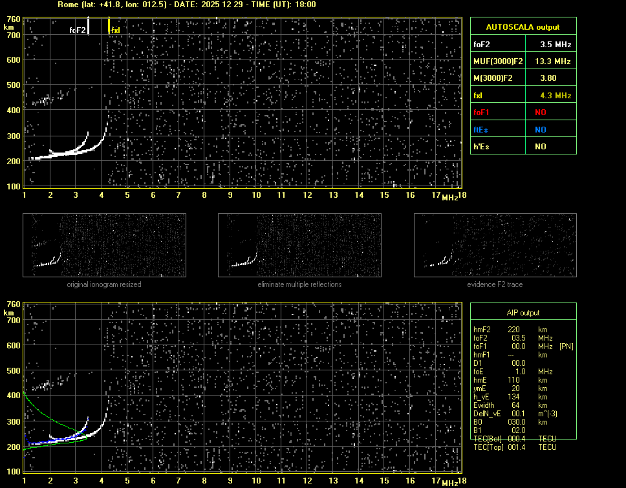Select the M(3000)F2 value 3.80
626x488 pixels.
(548, 78)
